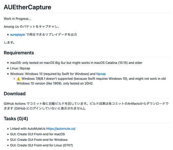173x150 pixels.
Task: Click the GitHub Actions download paragraph
Action: (86, 106)
